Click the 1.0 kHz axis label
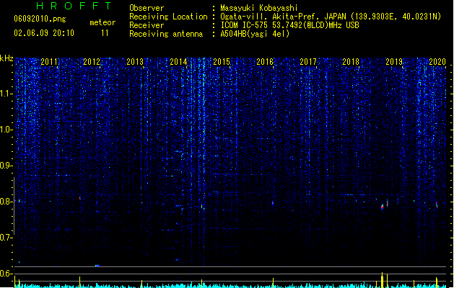The width and height of the screenshot is (454, 288). (x=6, y=130)
